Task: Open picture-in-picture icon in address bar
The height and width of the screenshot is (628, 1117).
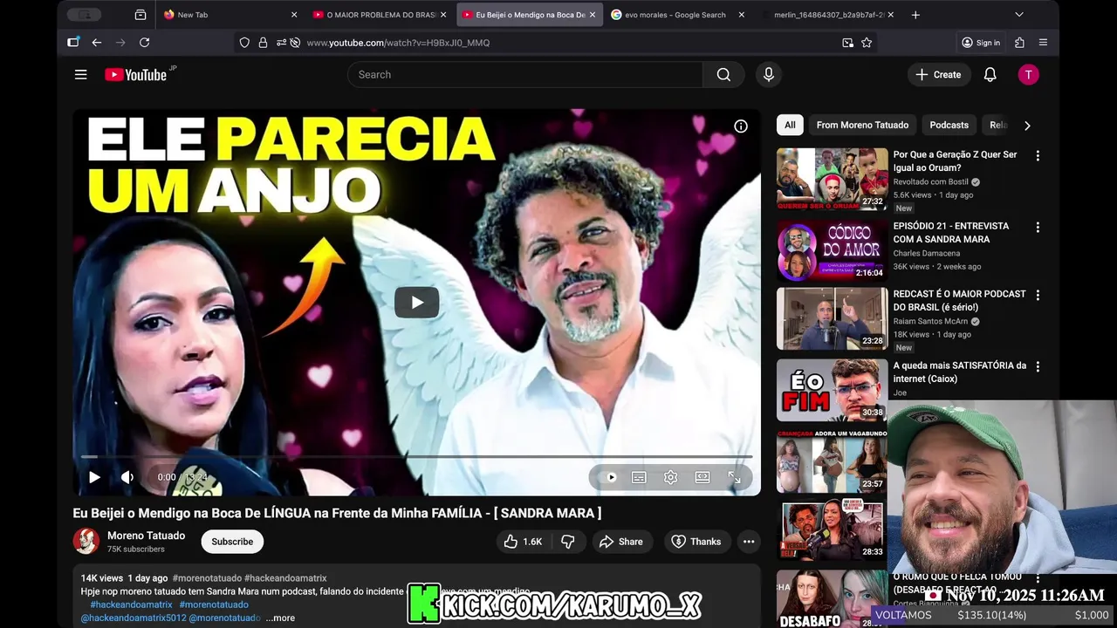Action: 847,43
